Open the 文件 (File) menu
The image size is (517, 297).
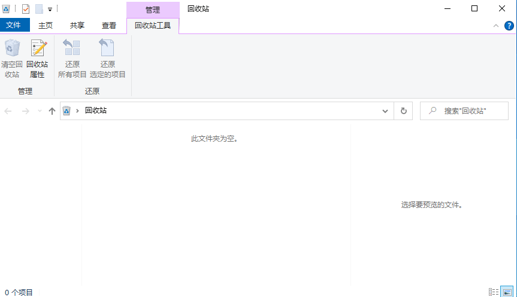click(x=15, y=25)
